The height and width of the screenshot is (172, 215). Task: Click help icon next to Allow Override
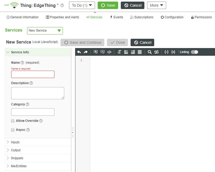click(41, 121)
